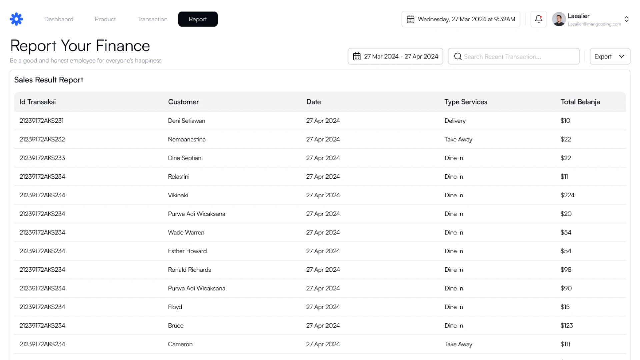640x360 pixels.
Task: Click the Total Belanja column header
Action: tap(580, 102)
